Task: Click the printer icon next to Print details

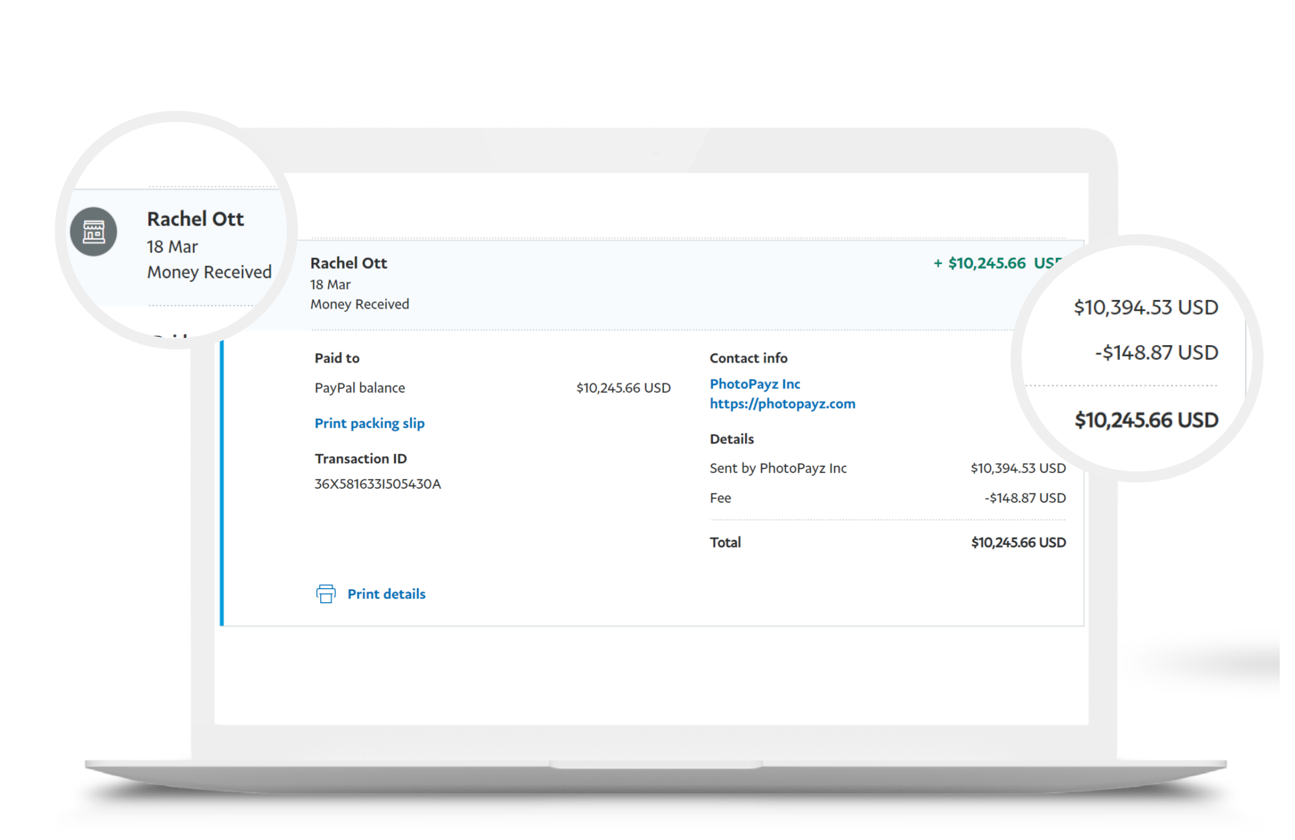Action: pyautogui.click(x=325, y=593)
